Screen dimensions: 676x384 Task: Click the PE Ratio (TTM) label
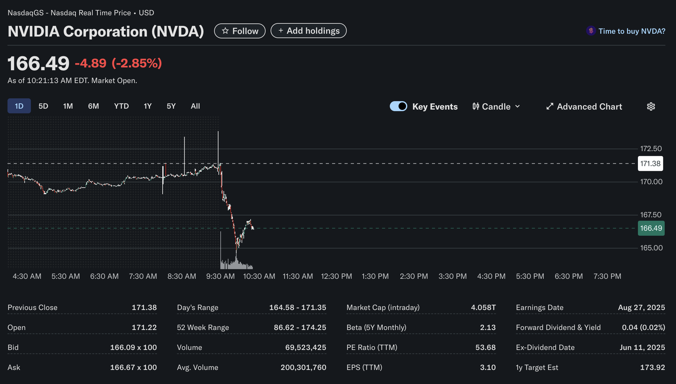(x=372, y=347)
